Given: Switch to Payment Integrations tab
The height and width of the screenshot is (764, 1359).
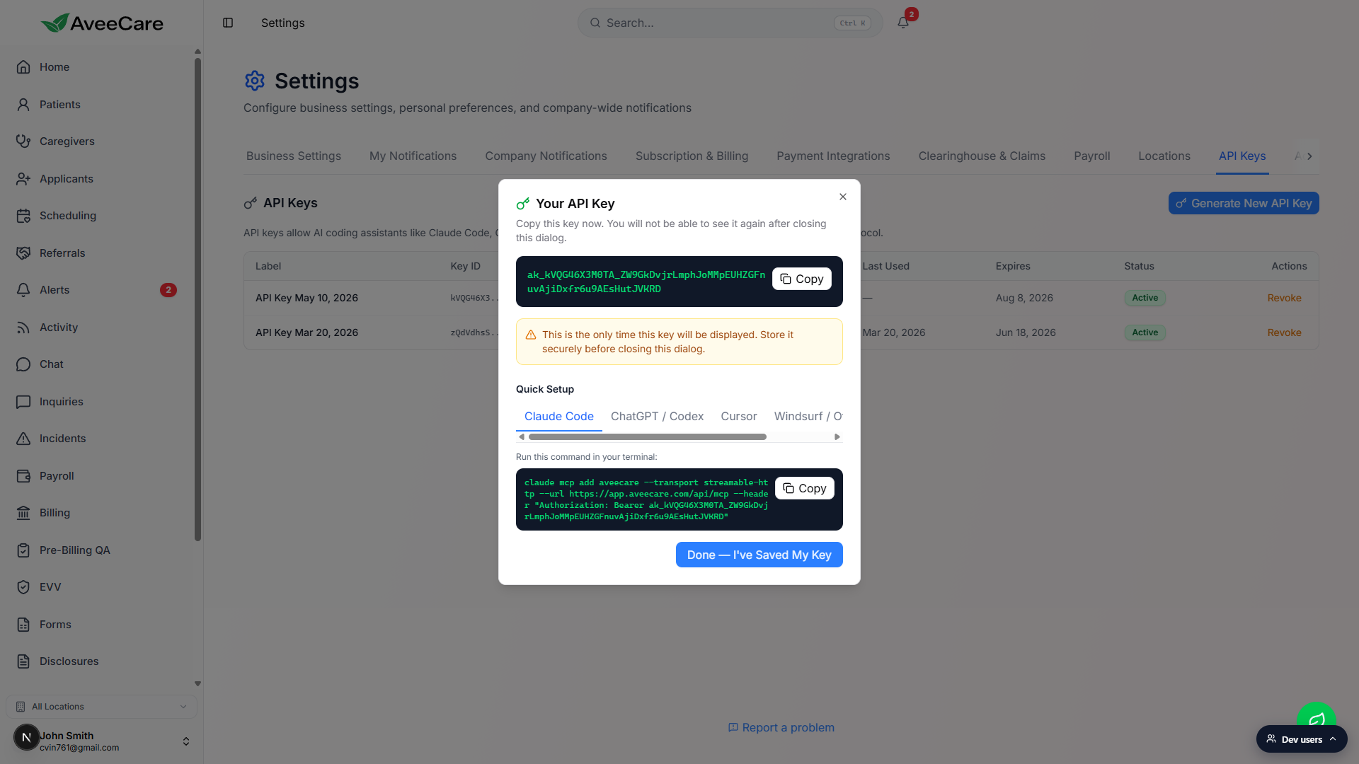Looking at the screenshot, I should coord(833,156).
